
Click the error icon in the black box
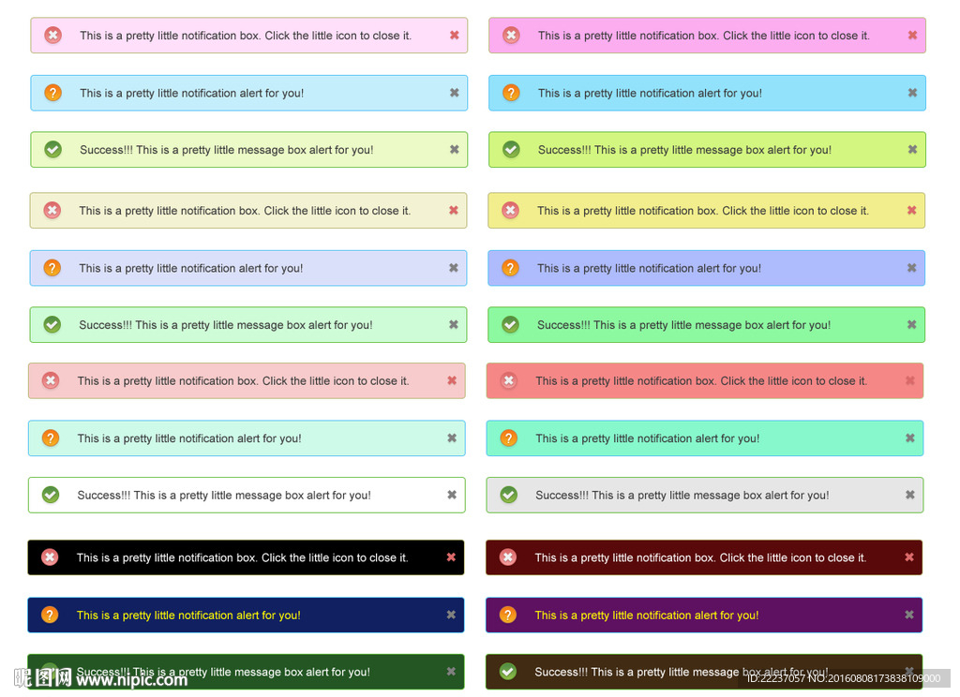pos(50,557)
